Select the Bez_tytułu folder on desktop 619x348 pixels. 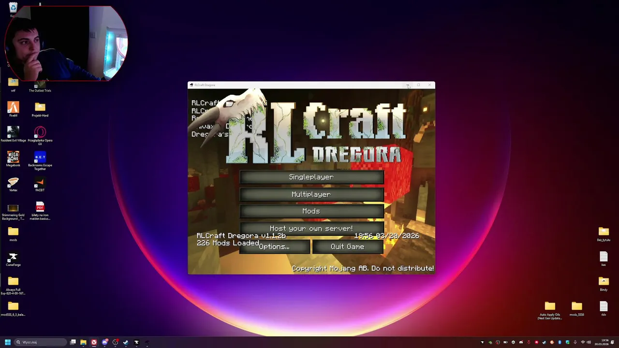coord(604,233)
